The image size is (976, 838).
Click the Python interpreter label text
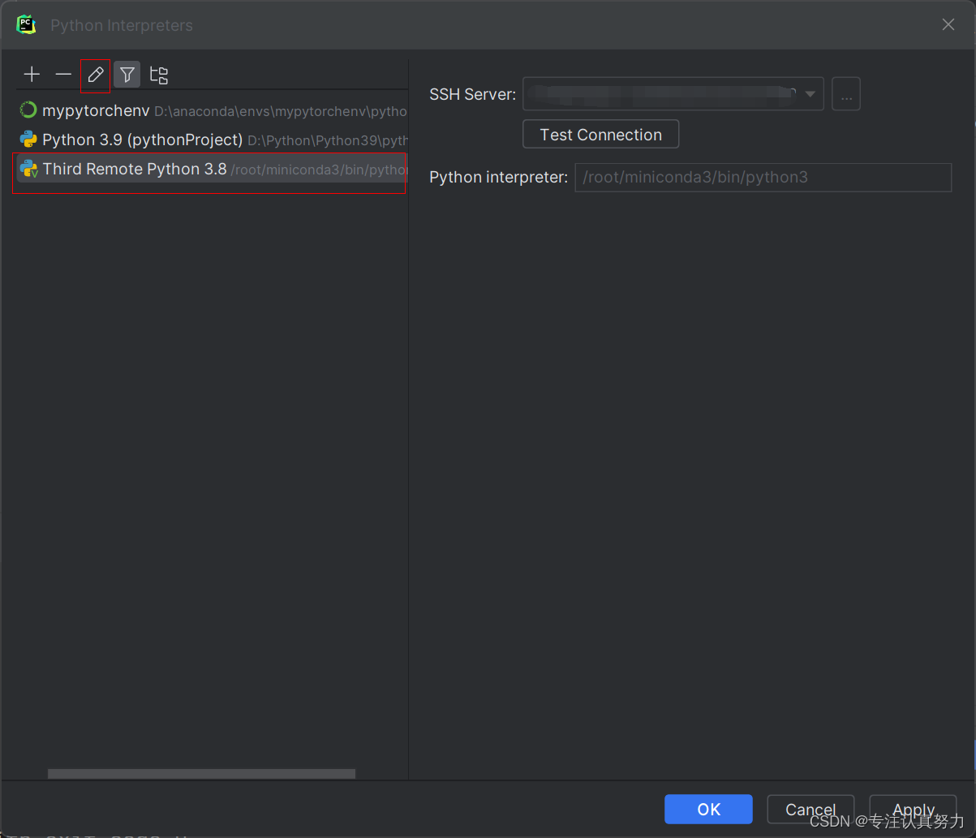[498, 178]
